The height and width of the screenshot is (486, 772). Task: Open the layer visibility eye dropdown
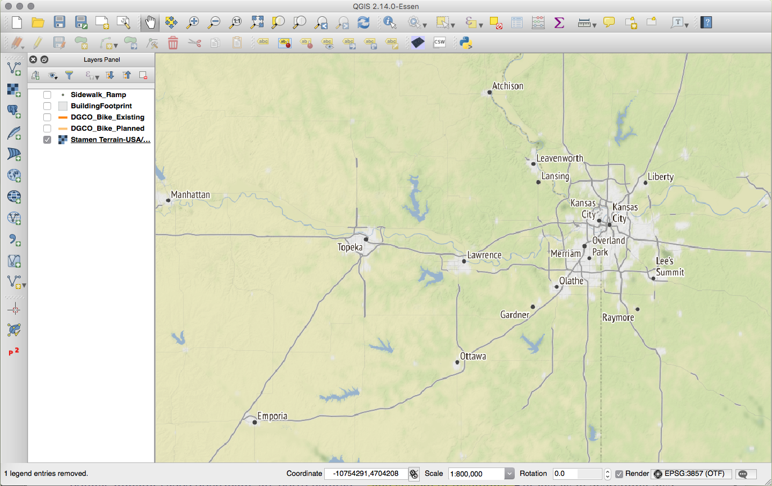tap(53, 75)
